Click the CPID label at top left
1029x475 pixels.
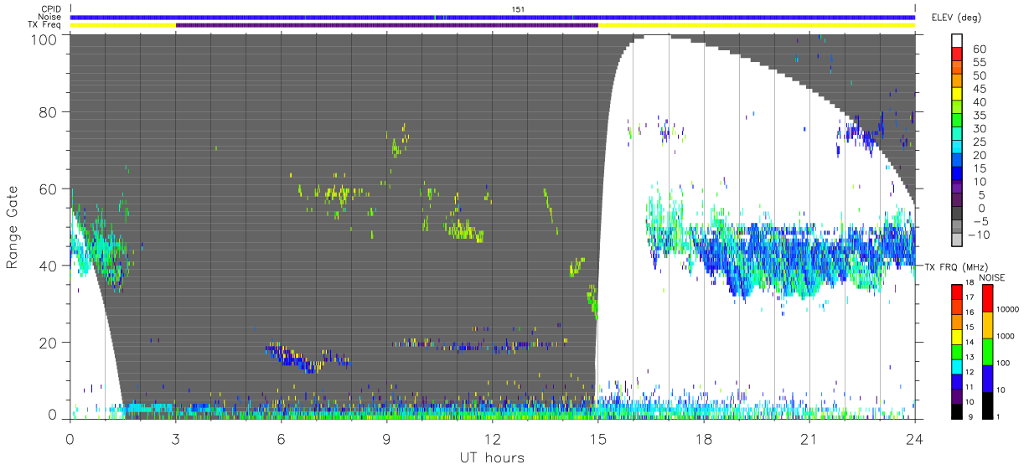[51, 9]
